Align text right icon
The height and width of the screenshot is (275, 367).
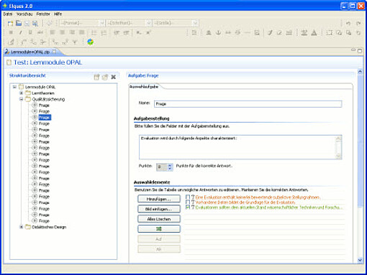(x=72, y=32)
